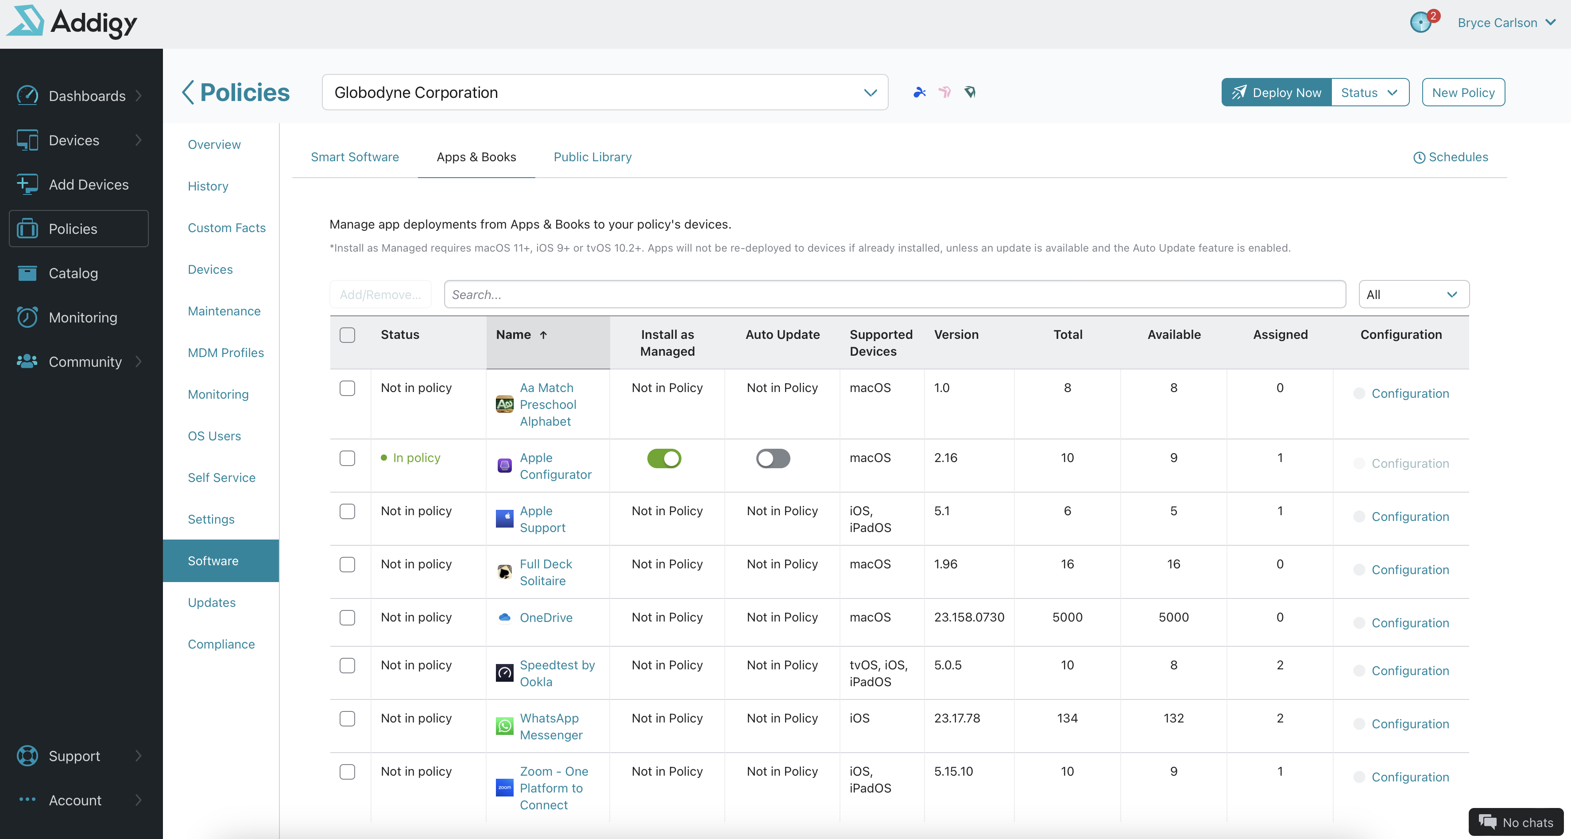Change the All filter dropdown
1571x839 pixels.
[x=1414, y=294]
